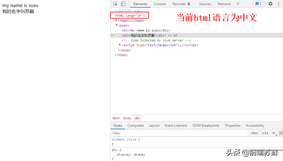Select the closing </html> tag line
This screenshot has height=161, width=283.
121,55
